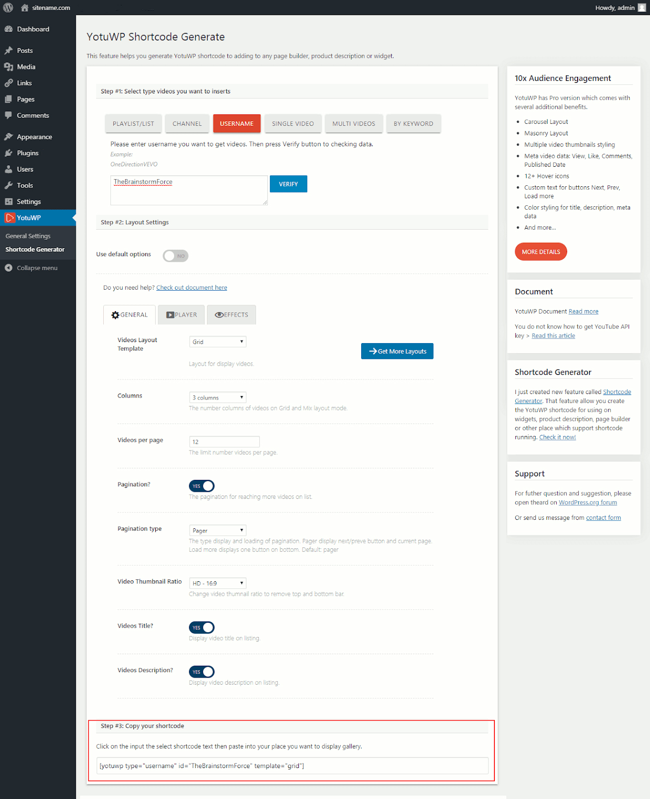The height and width of the screenshot is (799, 650).
Task: Click the WordPress logo icon
Action: [8, 7]
